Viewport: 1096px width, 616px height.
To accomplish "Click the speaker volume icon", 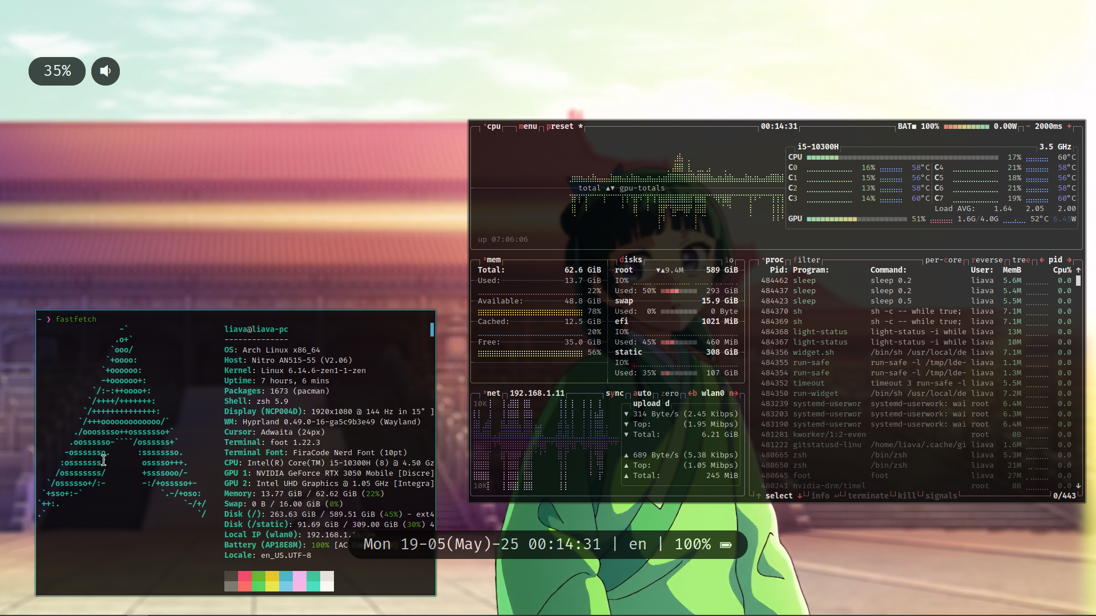I will coord(106,71).
